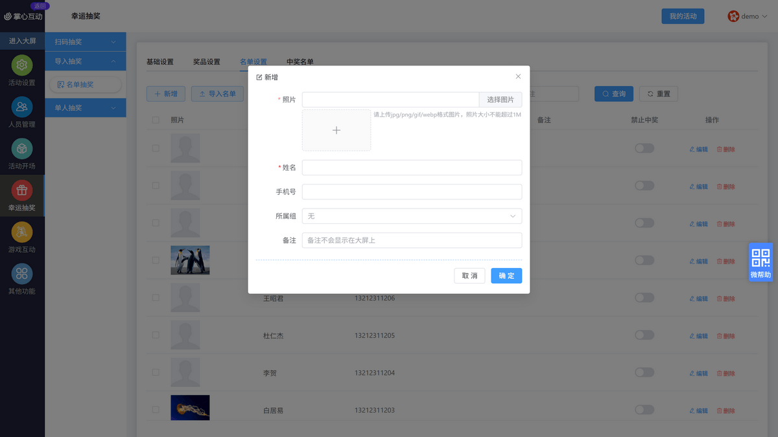Click the plus upload box for photo
The height and width of the screenshot is (437, 778).
[x=336, y=130]
